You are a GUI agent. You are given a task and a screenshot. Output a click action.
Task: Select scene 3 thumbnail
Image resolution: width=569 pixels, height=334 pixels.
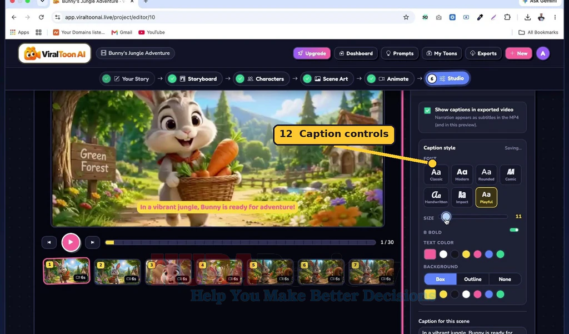168,271
